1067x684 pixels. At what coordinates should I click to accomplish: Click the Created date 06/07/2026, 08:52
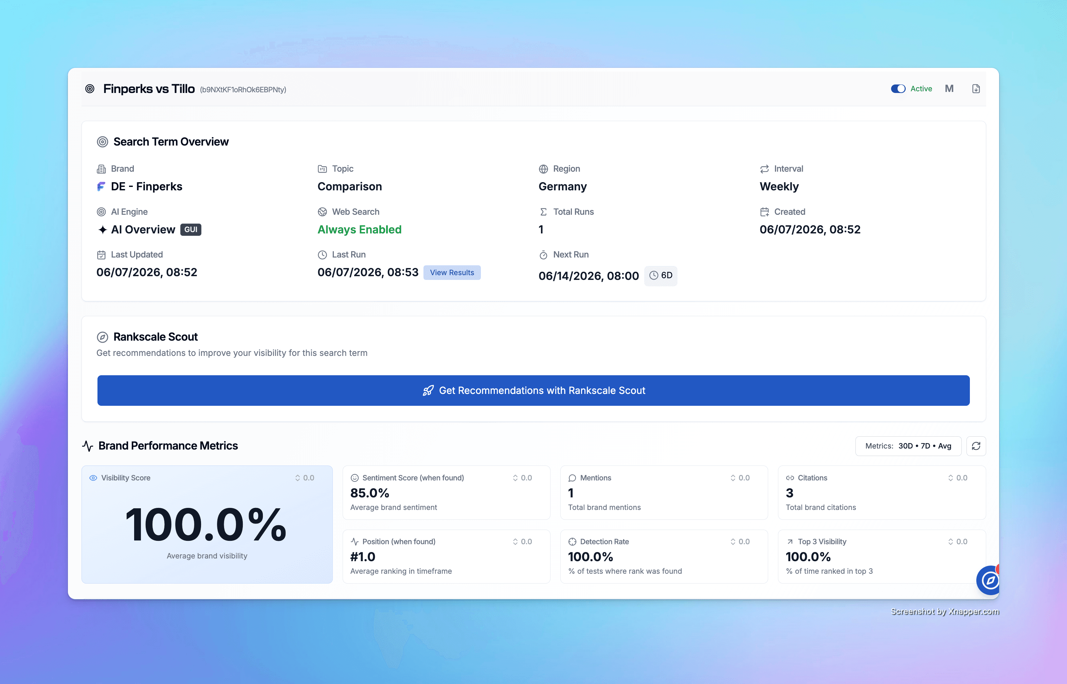[x=810, y=230]
